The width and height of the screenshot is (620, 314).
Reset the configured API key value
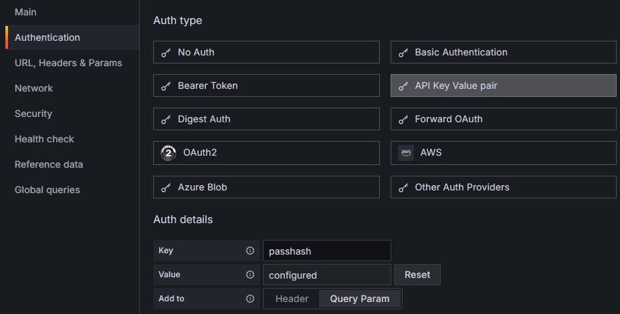click(417, 275)
